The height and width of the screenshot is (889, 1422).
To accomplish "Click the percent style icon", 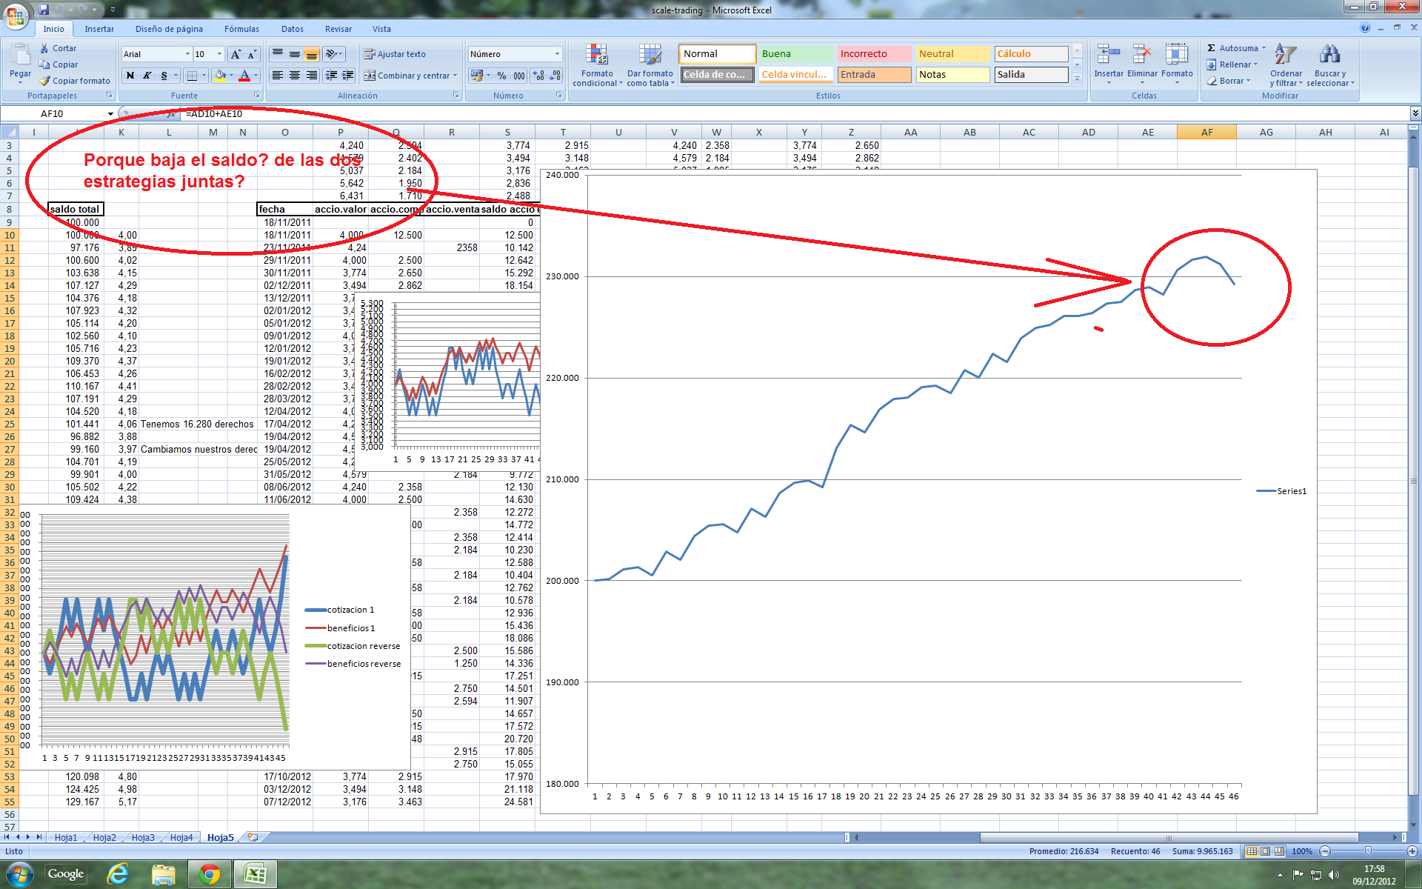I will tap(501, 76).
